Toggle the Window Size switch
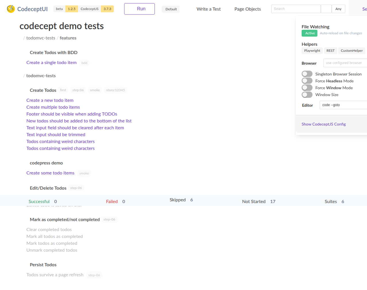Screen dimensions: 367x290 tap(307, 95)
